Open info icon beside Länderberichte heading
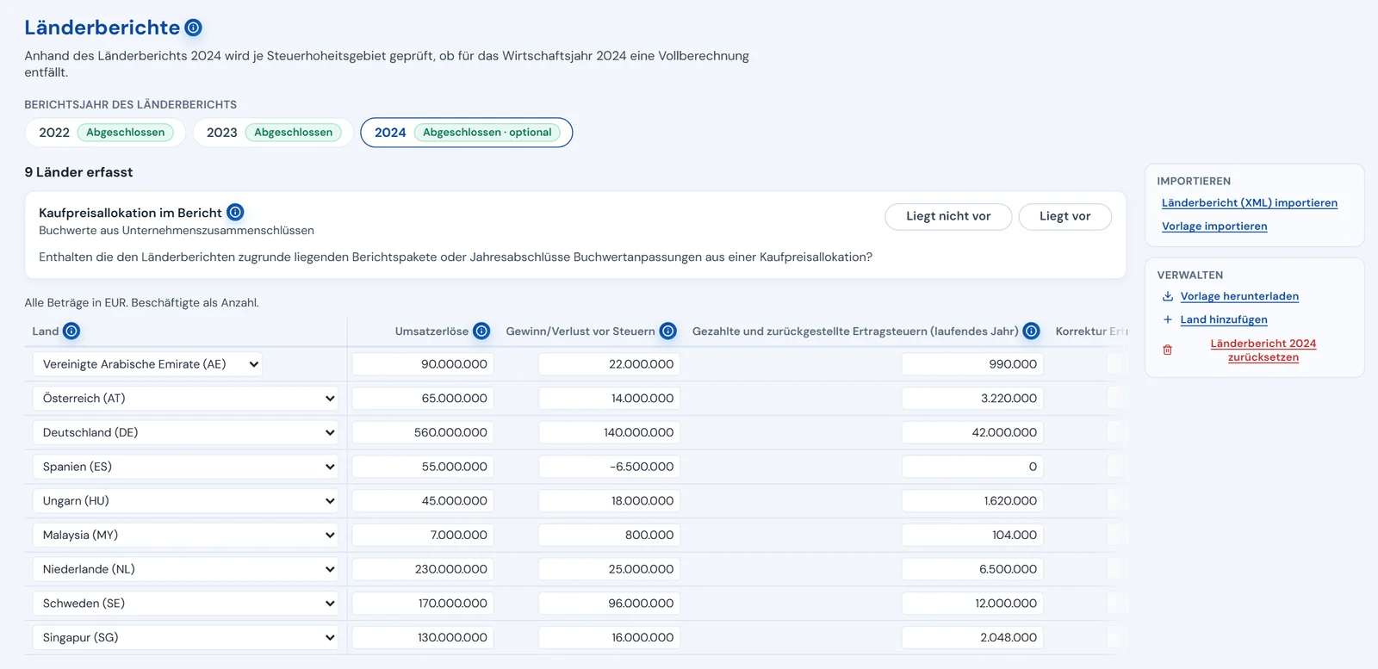 pos(194,28)
